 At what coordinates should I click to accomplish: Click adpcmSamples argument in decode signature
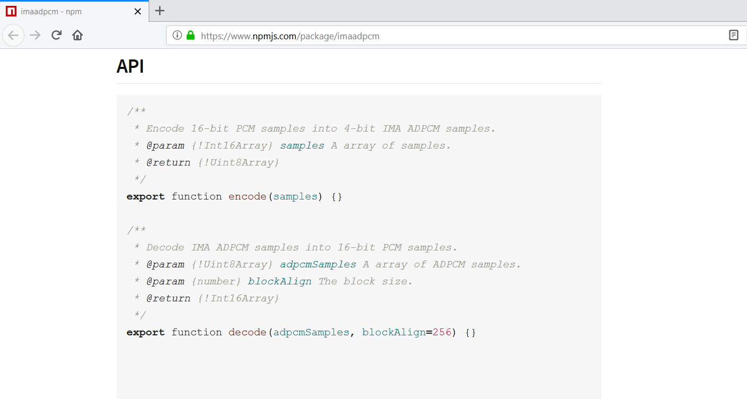[x=311, y=332]
